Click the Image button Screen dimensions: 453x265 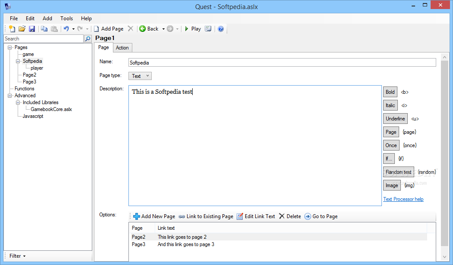392,185
